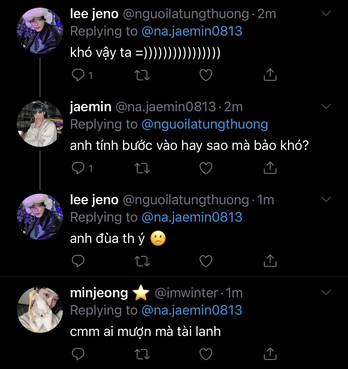Open options chevron on minjeong's tweet
348x369 pixels.
coord(326,293)
